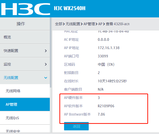Collapse the 无线配置 chevron

(x=46, y=78)
